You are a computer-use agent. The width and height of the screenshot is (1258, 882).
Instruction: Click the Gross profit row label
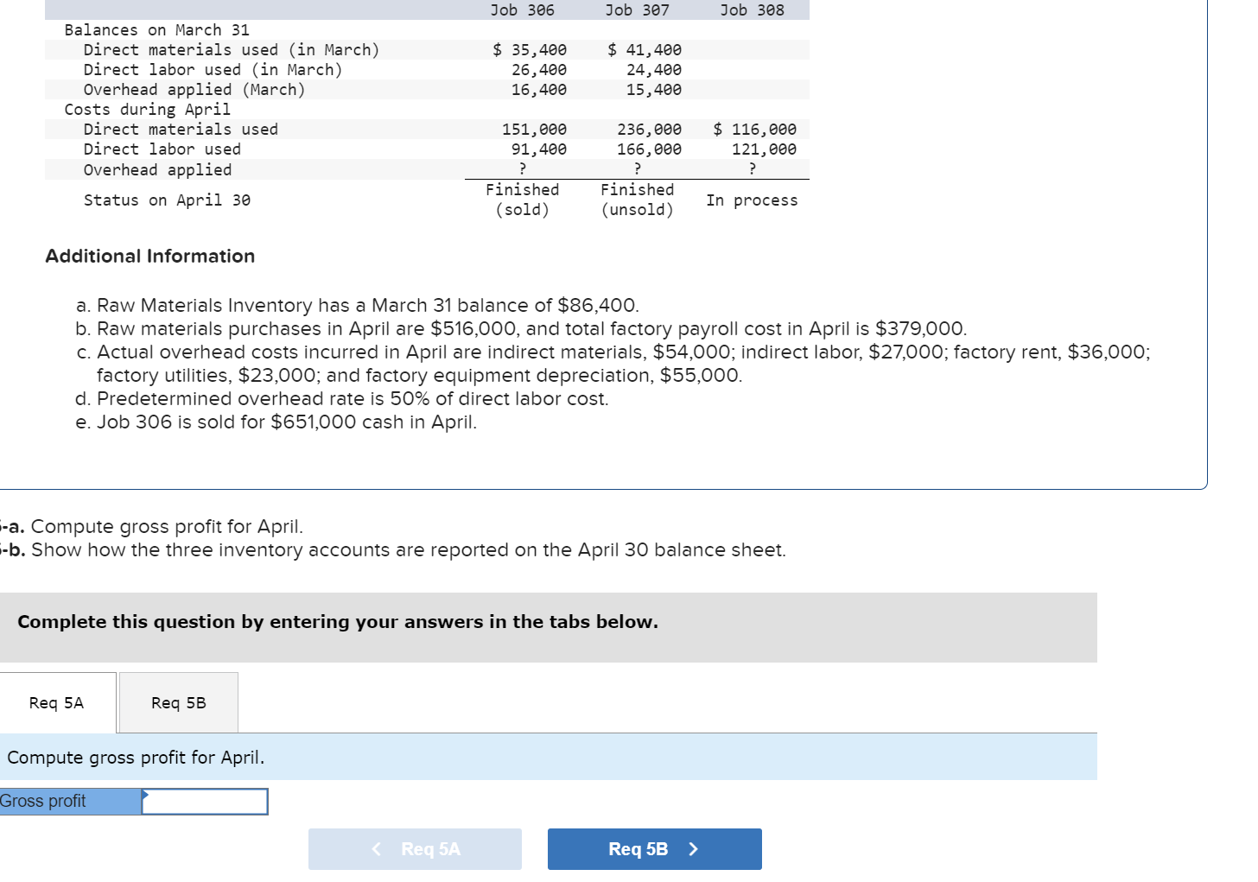point(43,801)
